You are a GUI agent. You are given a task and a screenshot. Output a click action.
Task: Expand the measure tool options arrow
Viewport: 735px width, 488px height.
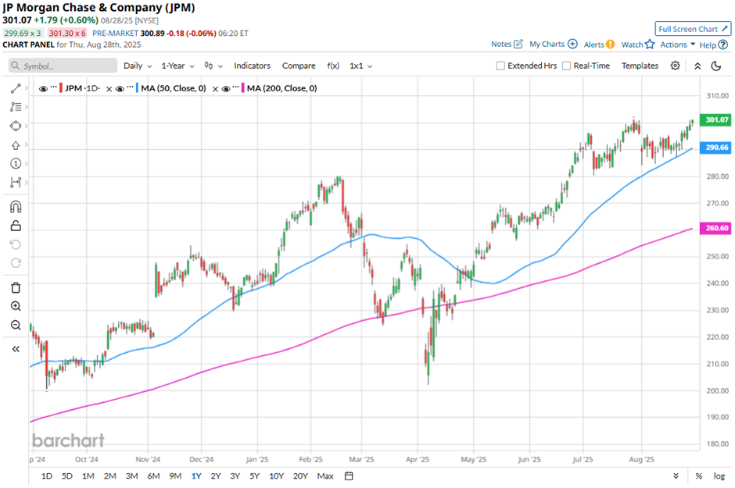click(27, 182)
